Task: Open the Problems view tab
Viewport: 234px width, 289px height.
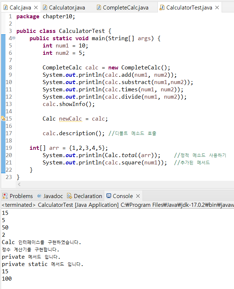Action: pos(17,196)
